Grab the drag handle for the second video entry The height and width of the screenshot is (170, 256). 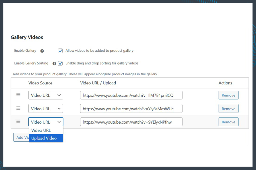pos(18,108)
